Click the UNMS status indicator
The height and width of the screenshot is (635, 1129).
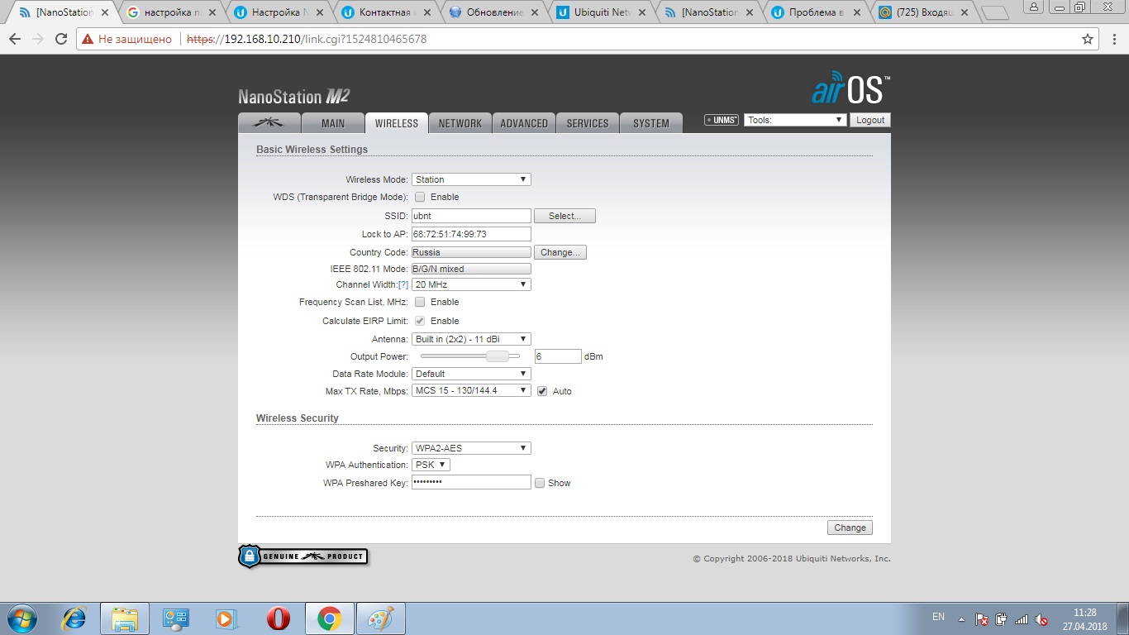point(722,120)
